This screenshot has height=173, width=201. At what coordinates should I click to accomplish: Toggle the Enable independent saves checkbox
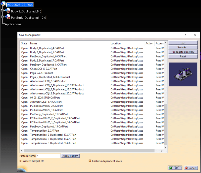90,161
